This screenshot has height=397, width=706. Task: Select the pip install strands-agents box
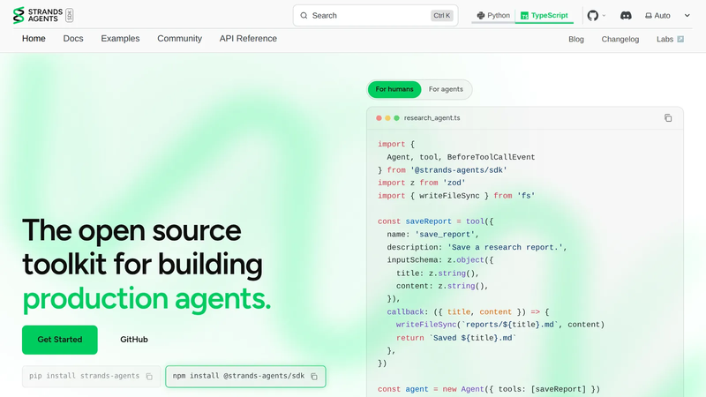pos(92,377)
